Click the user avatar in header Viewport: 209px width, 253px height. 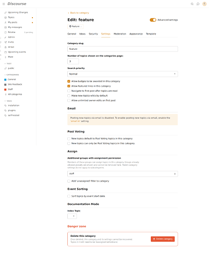click(x=204, y=4)
